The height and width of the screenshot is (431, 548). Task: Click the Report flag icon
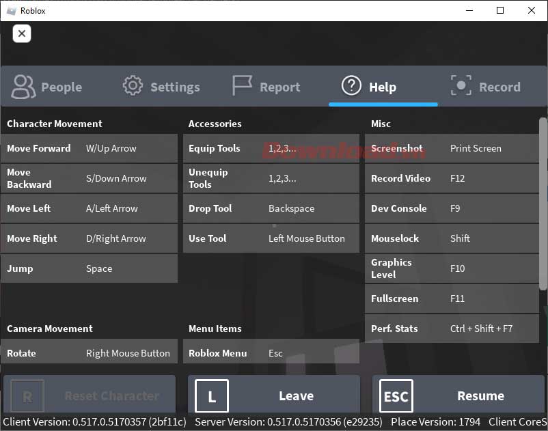242,86
